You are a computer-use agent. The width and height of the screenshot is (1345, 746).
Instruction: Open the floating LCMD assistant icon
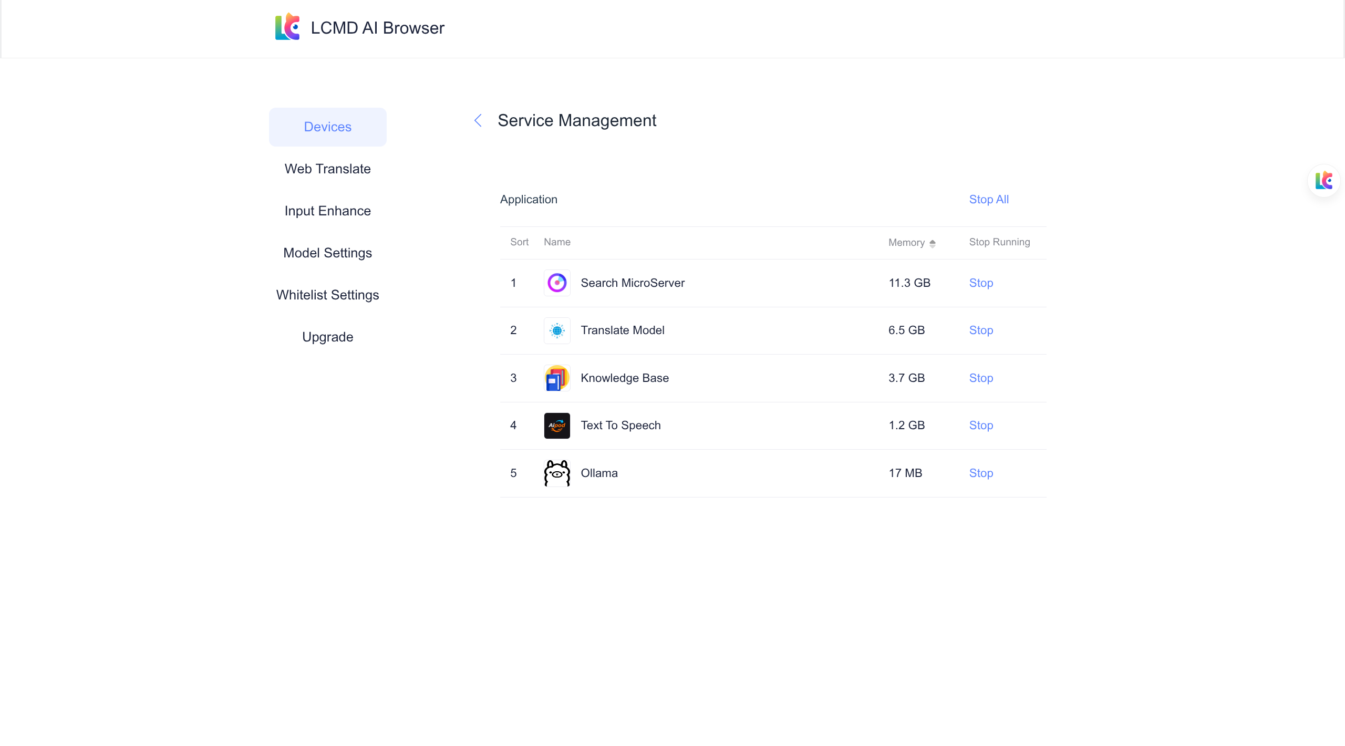click(x=1323, y=181)
